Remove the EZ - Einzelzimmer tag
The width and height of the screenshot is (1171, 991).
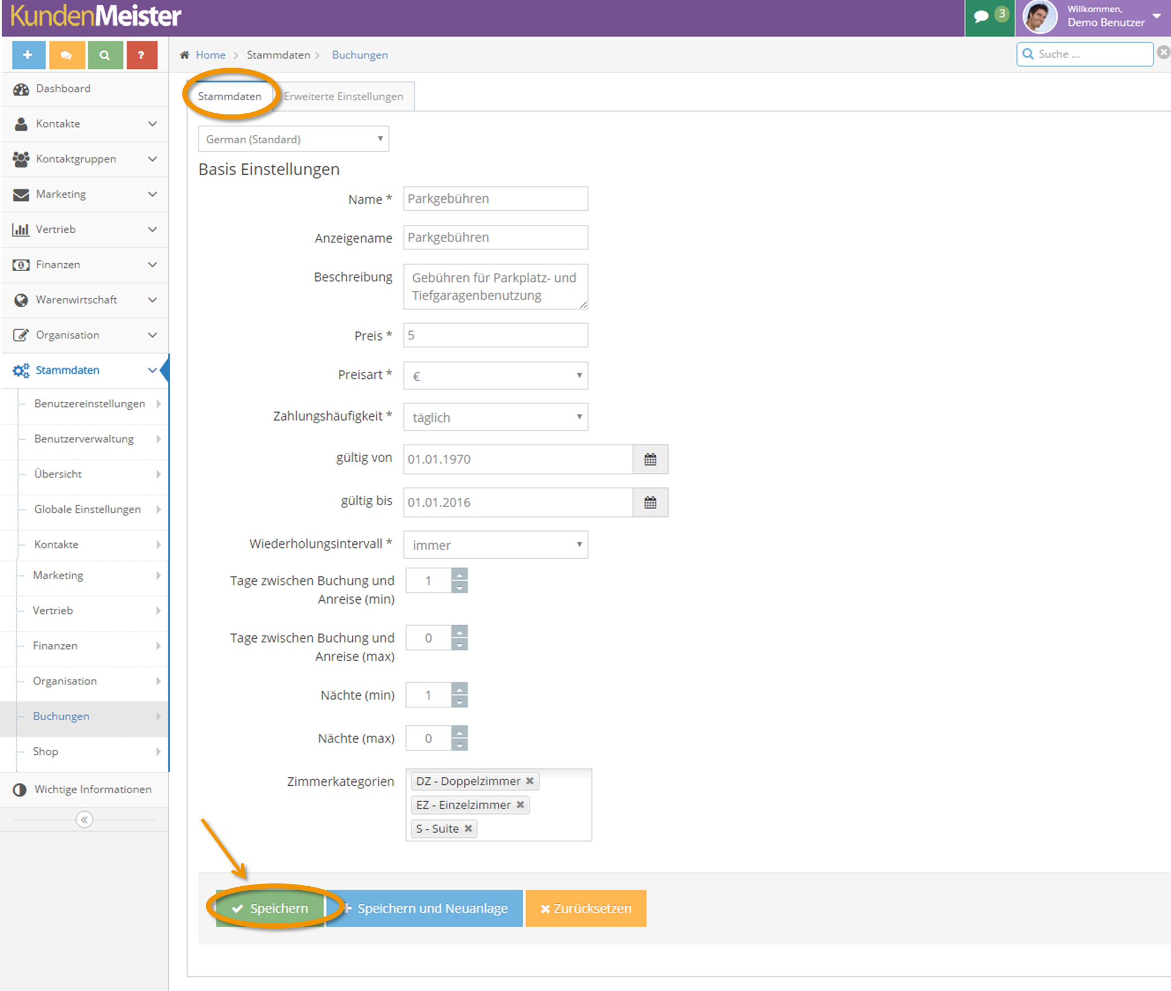tap(520, 805)
